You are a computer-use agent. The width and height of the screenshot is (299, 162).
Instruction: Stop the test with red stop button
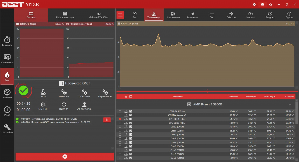65,157
